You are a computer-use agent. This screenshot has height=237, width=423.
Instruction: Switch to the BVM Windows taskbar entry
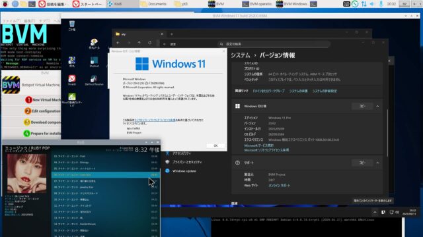tap(291, 4)
